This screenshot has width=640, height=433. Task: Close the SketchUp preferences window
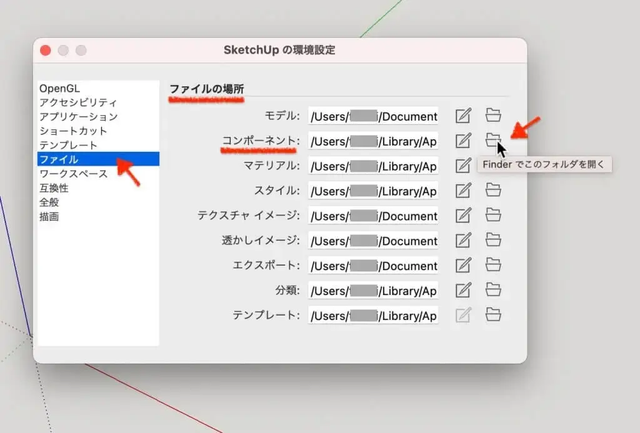[x=46, y=50]
